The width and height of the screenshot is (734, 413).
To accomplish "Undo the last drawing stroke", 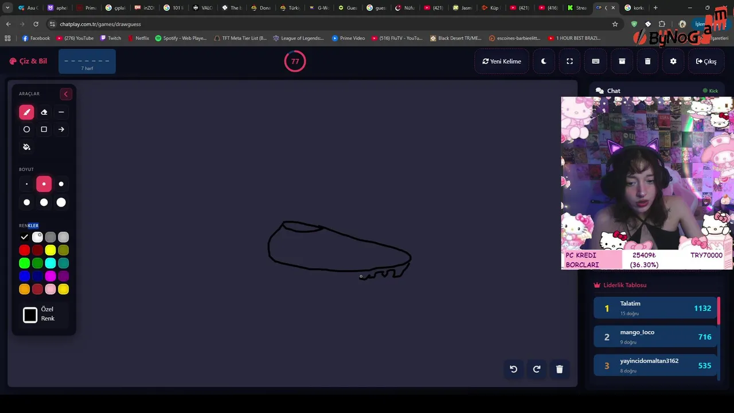I will coord(514,369).
